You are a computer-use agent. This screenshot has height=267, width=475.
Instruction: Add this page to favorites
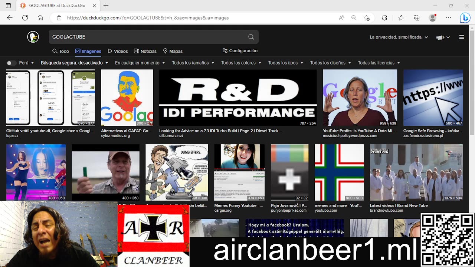coord(367,18)
